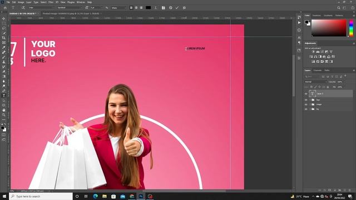
Task: Select the Lasso tool
Action: (x=4, y=28)
